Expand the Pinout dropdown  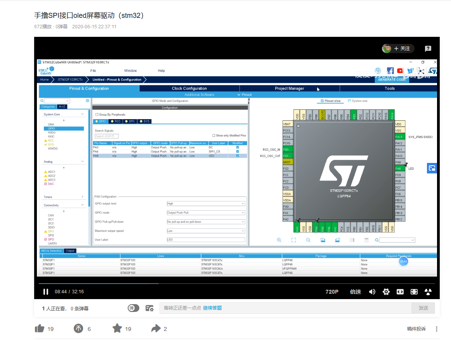tap(245, 95)
